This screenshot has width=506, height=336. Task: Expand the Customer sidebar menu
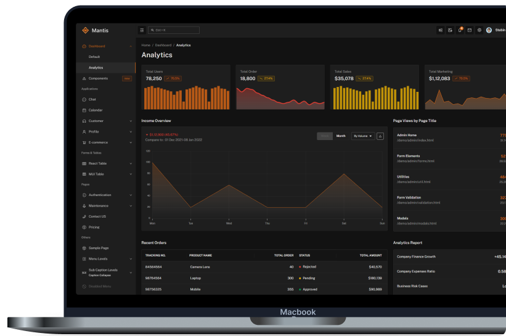click(x=131, y=121)
